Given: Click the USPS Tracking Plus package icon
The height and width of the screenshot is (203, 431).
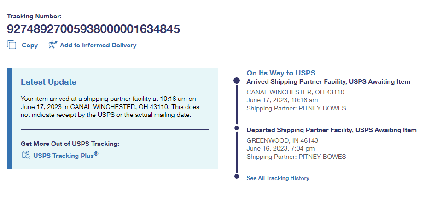Looking at the screenshot, I should pos(26,155).
